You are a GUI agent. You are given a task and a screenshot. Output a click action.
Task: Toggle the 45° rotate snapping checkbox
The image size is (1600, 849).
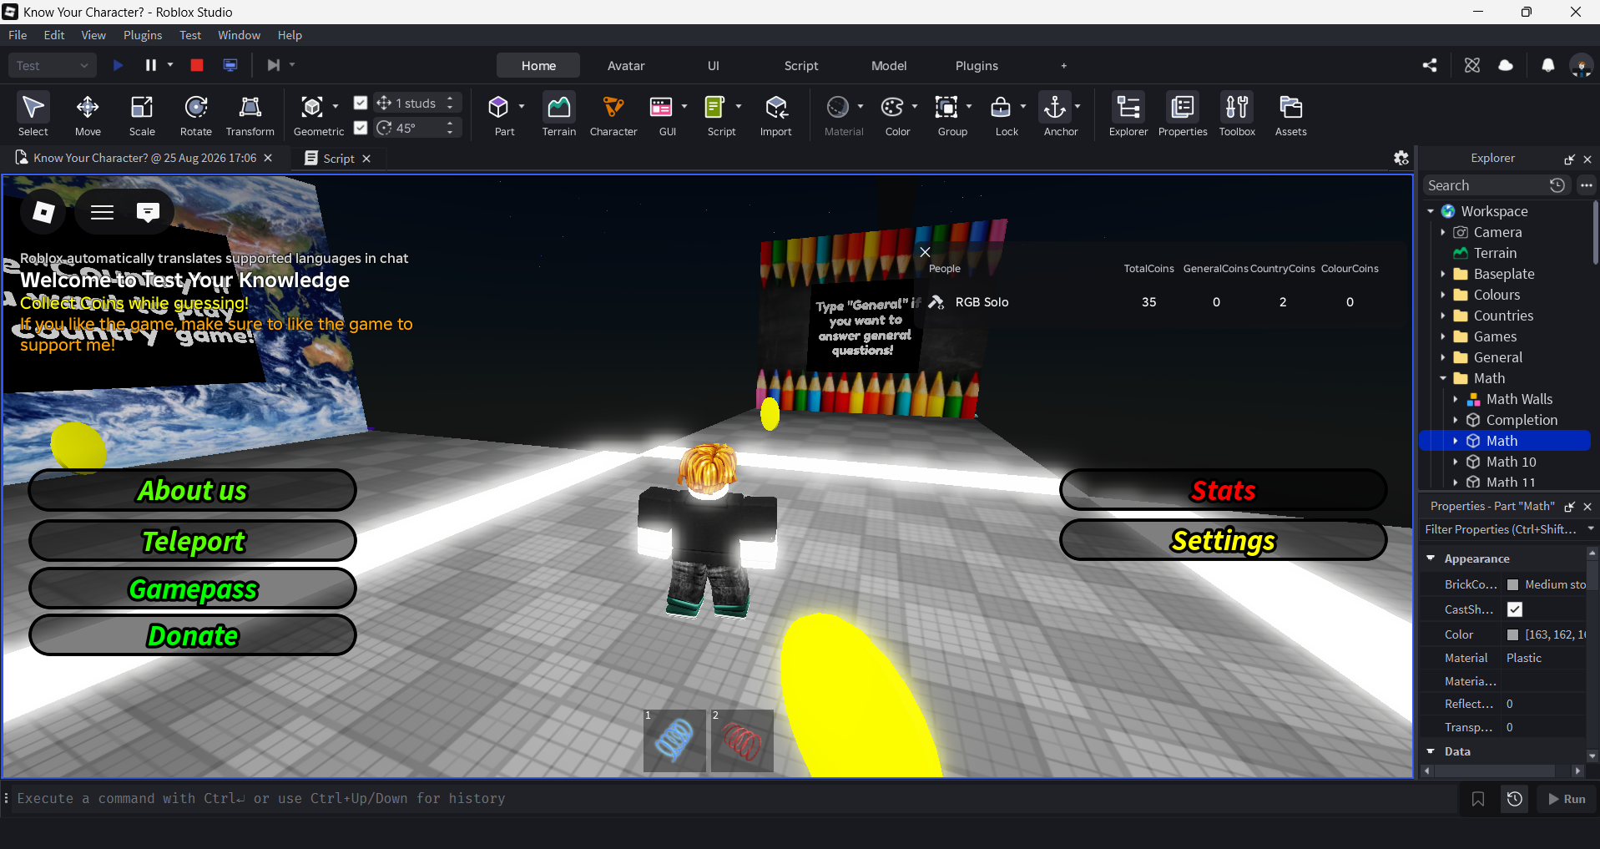(361, 128)
